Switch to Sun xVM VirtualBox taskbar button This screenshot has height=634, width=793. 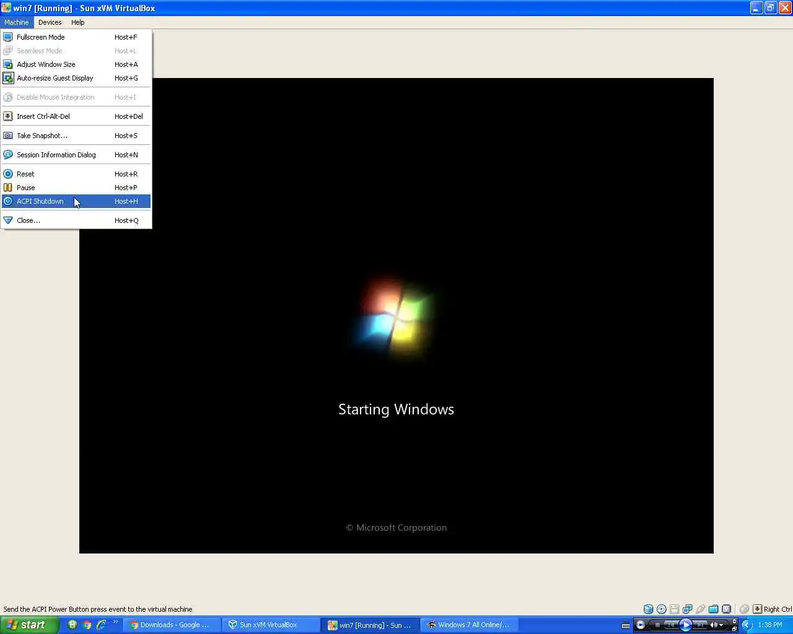(x=271, y=625)
